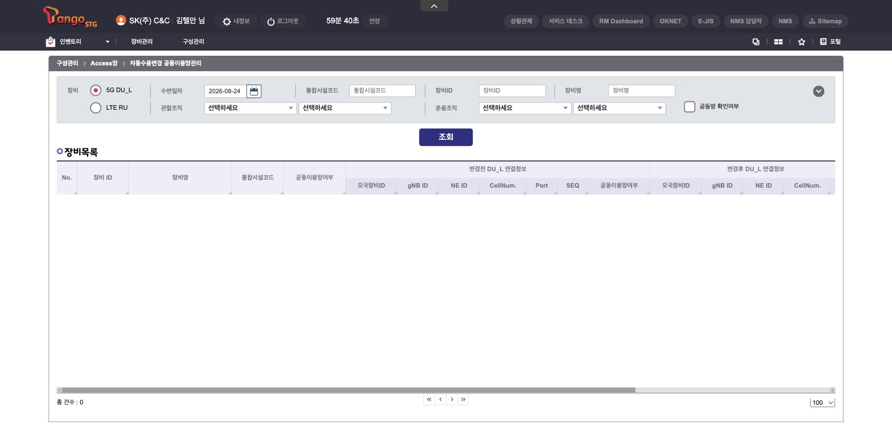The height and width of the screenshot is (439, 892).
Task: Click the 로그아웃 power button
Action: (x=283, y=21)
